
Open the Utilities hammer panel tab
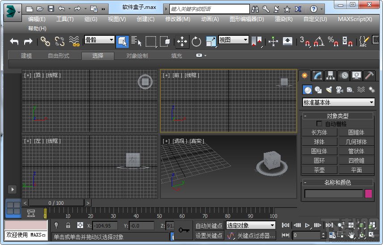[x=369, y=76]
